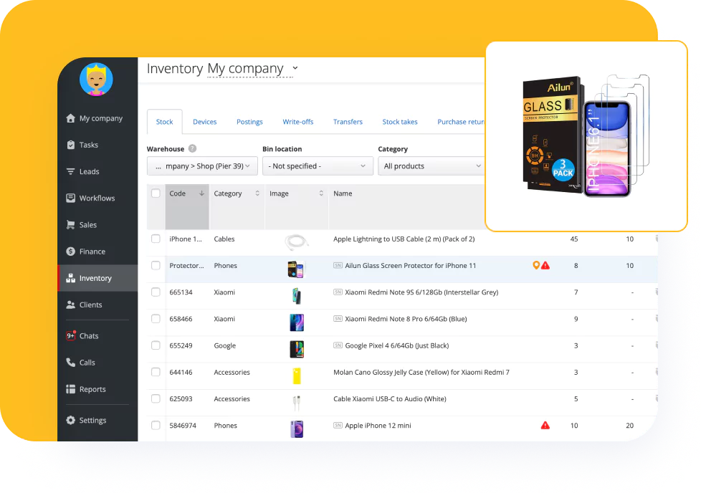Select all rows via header checkbox
The image size is (701, 493).
coord(156,193)
